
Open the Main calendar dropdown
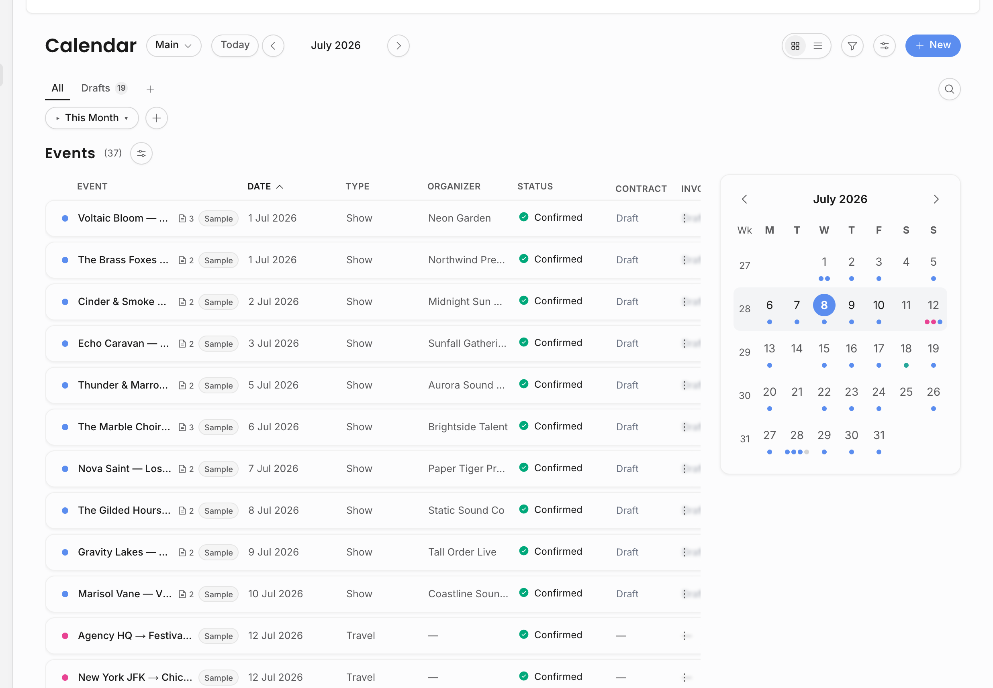[174, 46]
